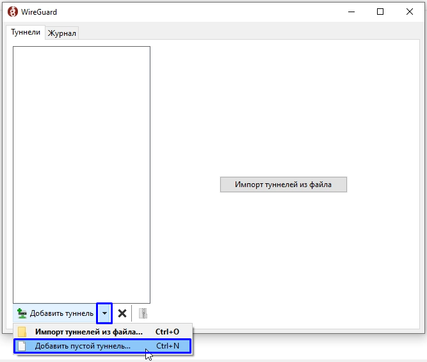Open the arrow dropdown beside Добавить туннель
The image size is (427, 362).
[x=104, y=313]
